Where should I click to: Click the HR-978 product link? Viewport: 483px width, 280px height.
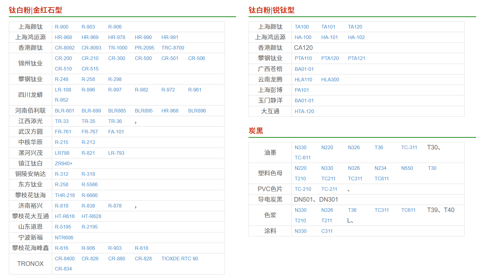[116, 37]
